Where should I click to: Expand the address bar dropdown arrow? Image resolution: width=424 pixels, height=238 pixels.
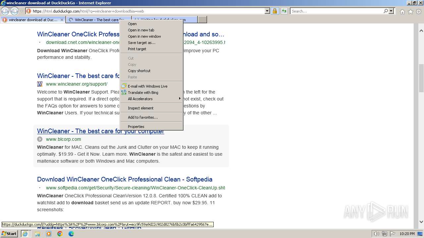pos(267,11)
